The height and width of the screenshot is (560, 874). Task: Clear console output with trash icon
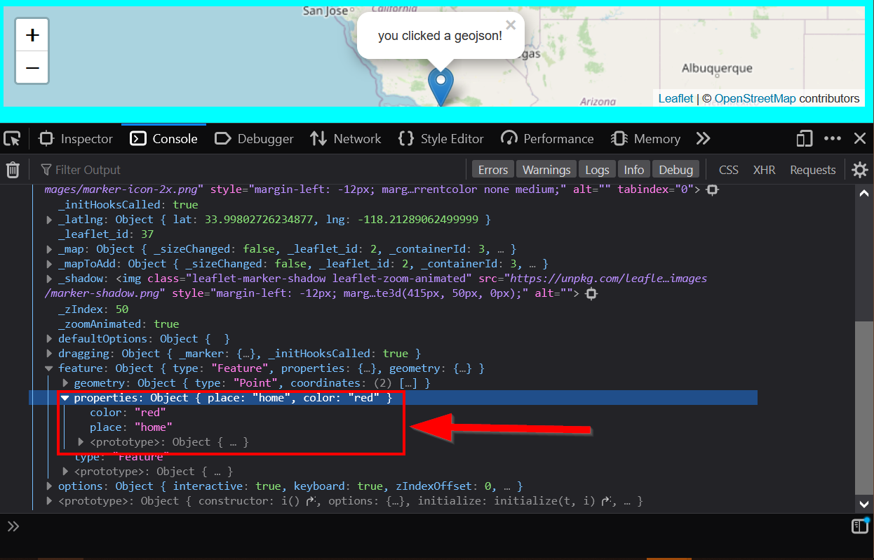pos(13,170)
